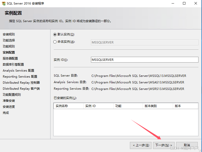Click the 取消 button
This screenshot has height=152, width=202.
point(187,145)
